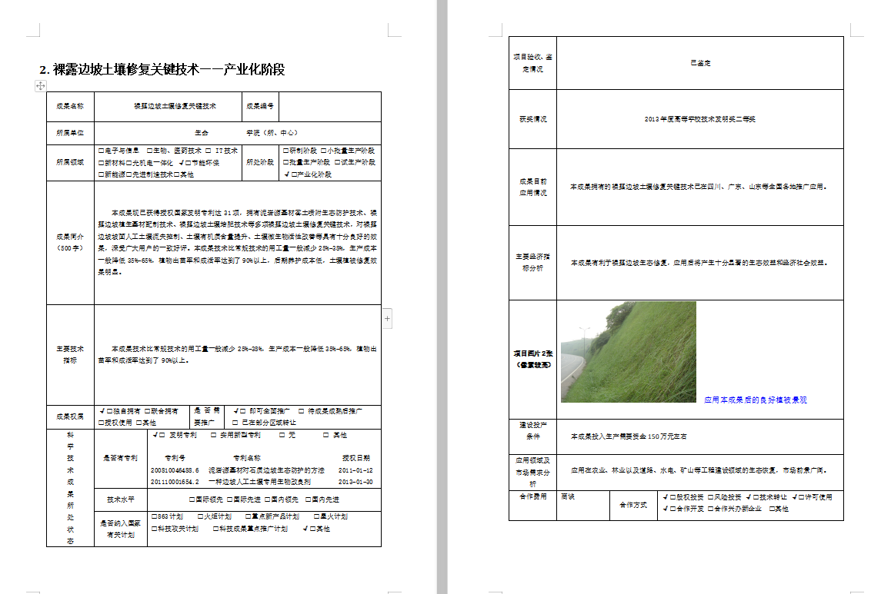891x594 pixels.
Task: Select the grassy slope project photo
Action: click(x=628, y=352)
